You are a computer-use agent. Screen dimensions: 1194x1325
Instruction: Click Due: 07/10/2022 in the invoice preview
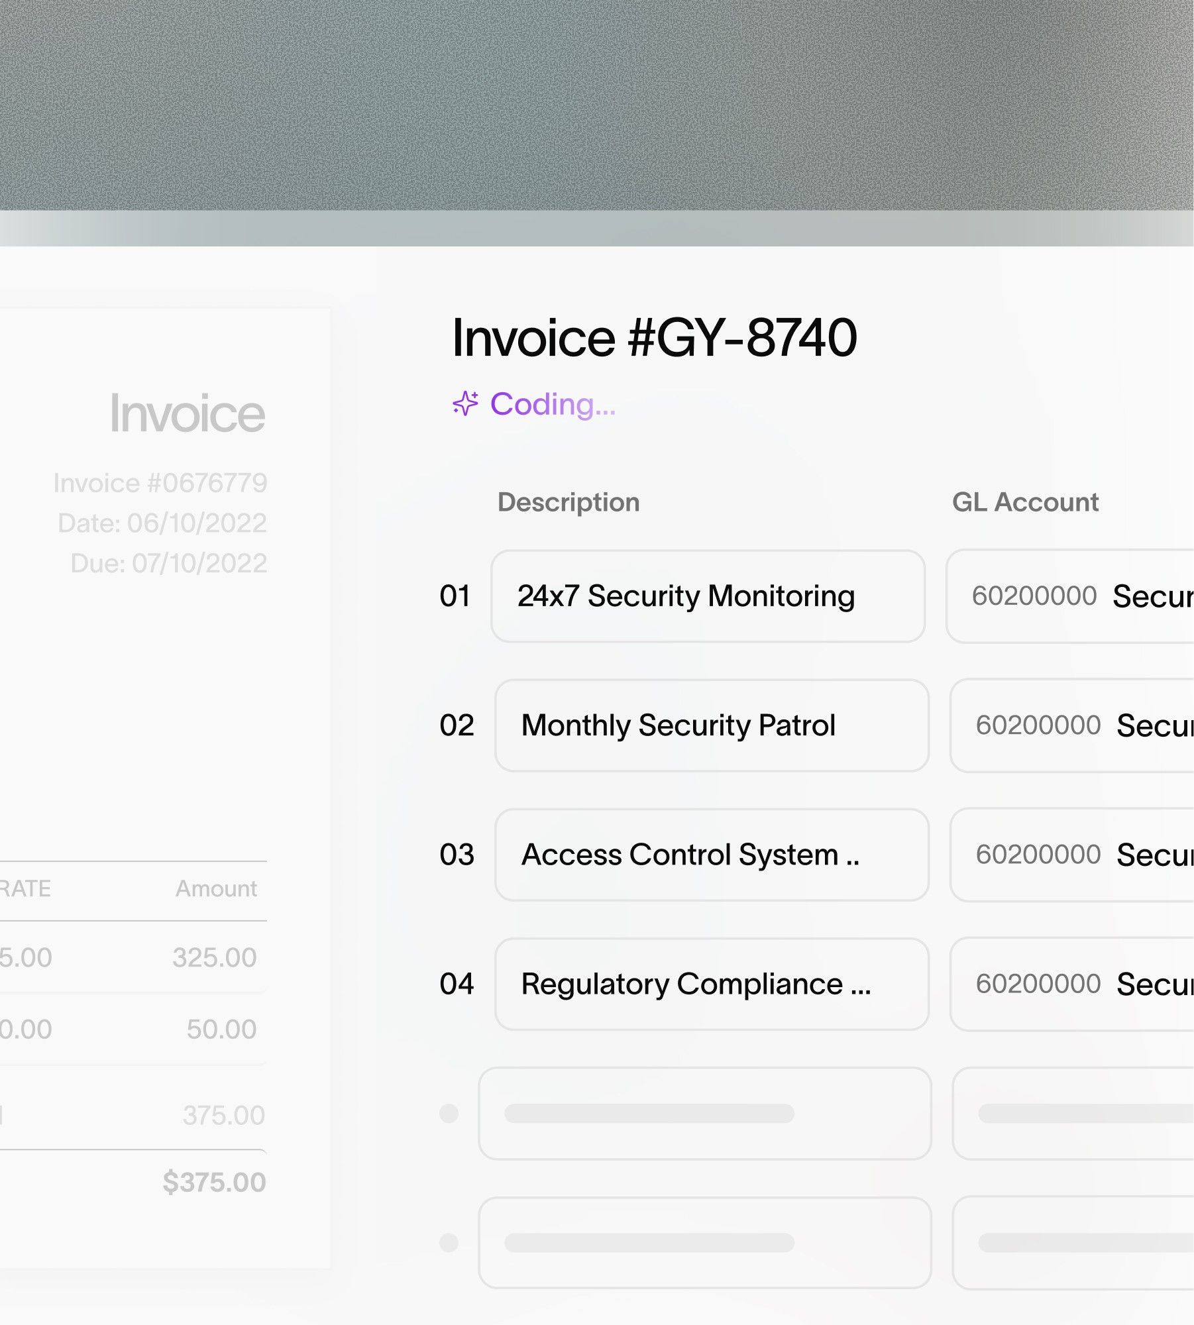(x=169, y=563)
